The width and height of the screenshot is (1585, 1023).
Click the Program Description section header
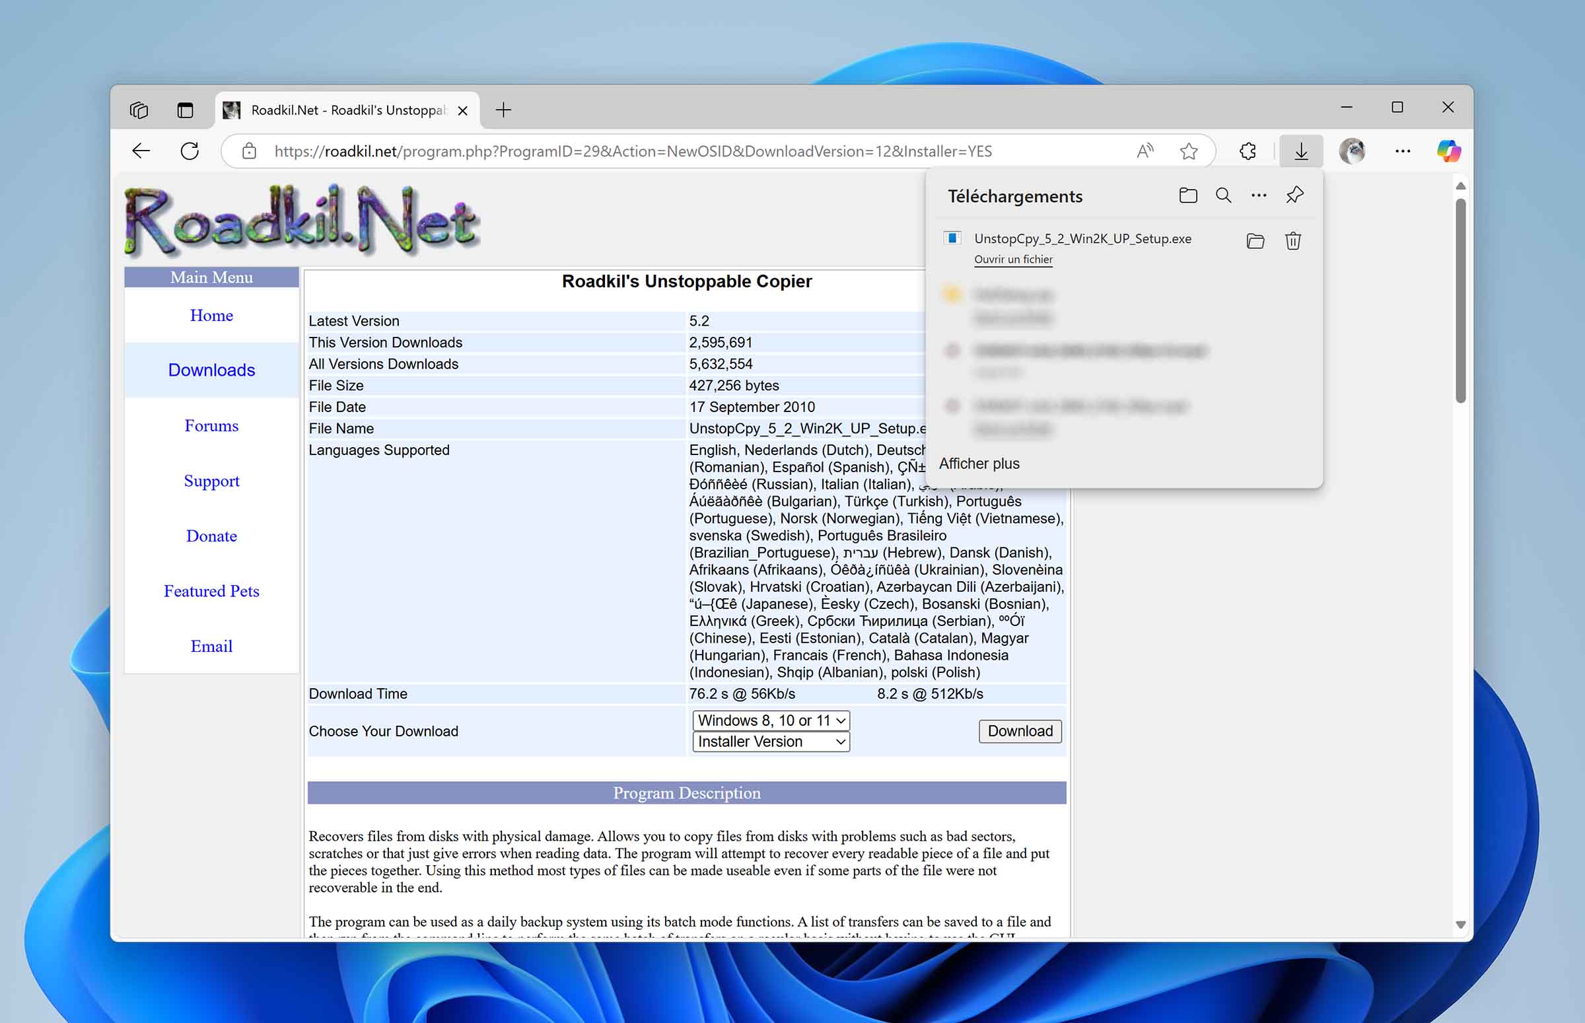(x=686, y=793)
